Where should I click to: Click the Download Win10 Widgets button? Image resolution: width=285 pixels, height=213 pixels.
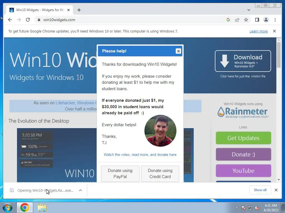tap(243, 61)
